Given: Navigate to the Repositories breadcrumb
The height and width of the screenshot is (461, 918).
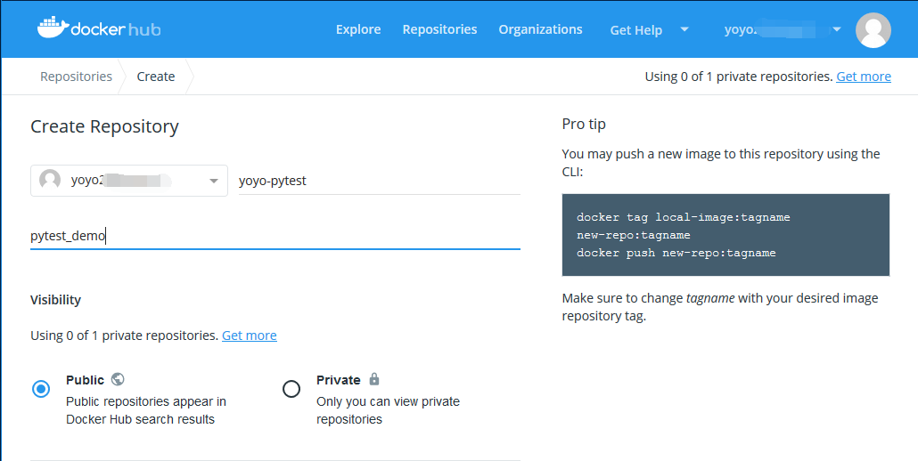Looking at the screenshot, I should (x=76, y=77).
